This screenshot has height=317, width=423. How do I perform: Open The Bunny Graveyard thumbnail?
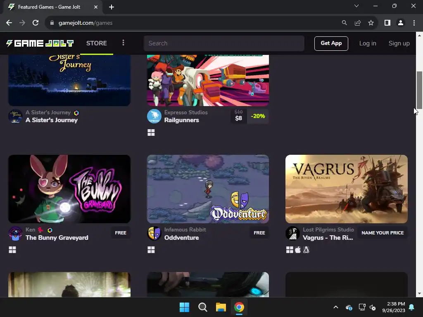coord(69,189)
